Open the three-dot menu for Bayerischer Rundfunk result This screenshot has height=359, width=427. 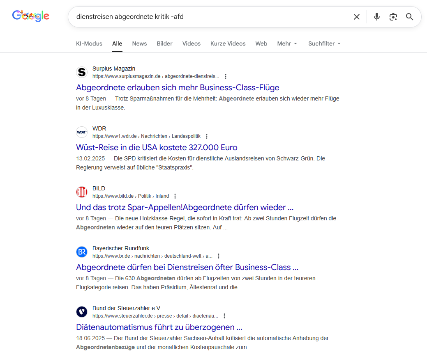tap(219, 256)
